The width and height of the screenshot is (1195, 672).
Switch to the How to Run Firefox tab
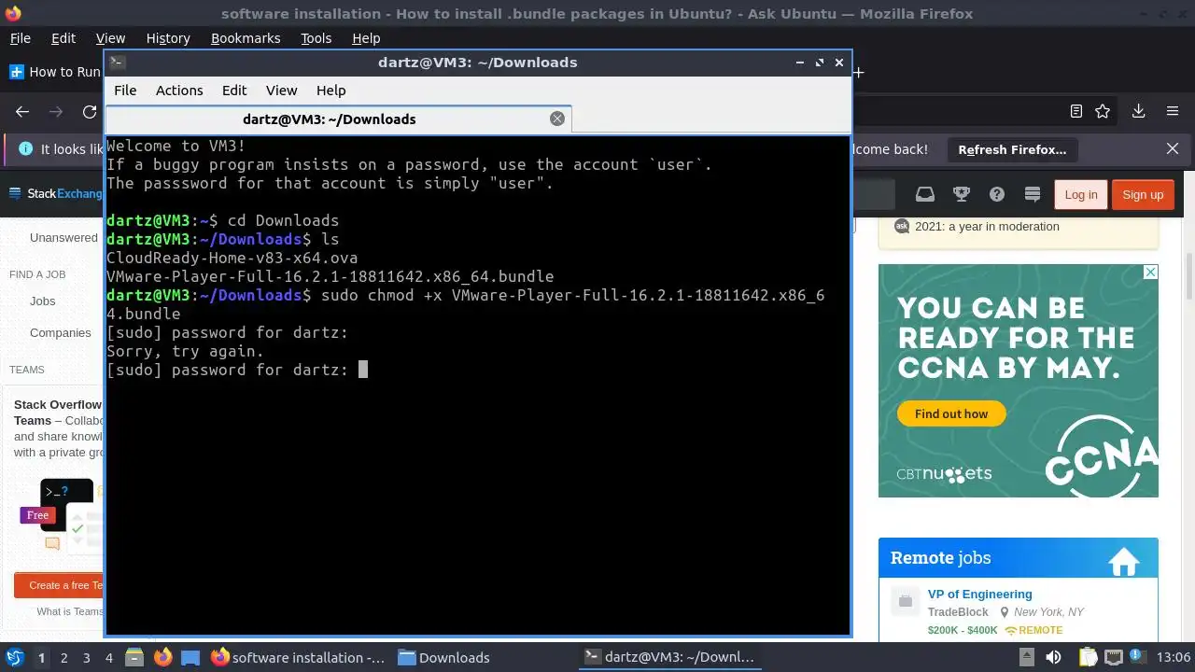[x=54, y=72]
